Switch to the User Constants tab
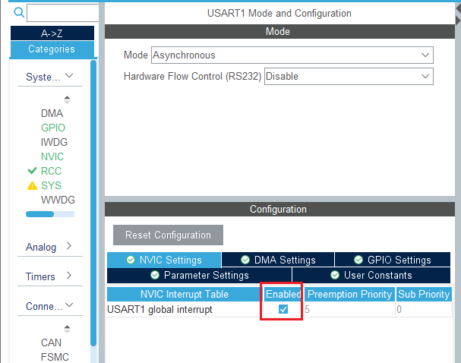The image size is (461, 363). pos(371,276)
